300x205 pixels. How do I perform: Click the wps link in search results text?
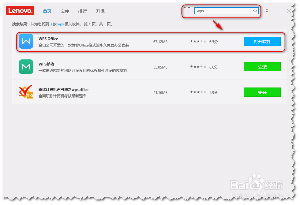click(60, 24)
